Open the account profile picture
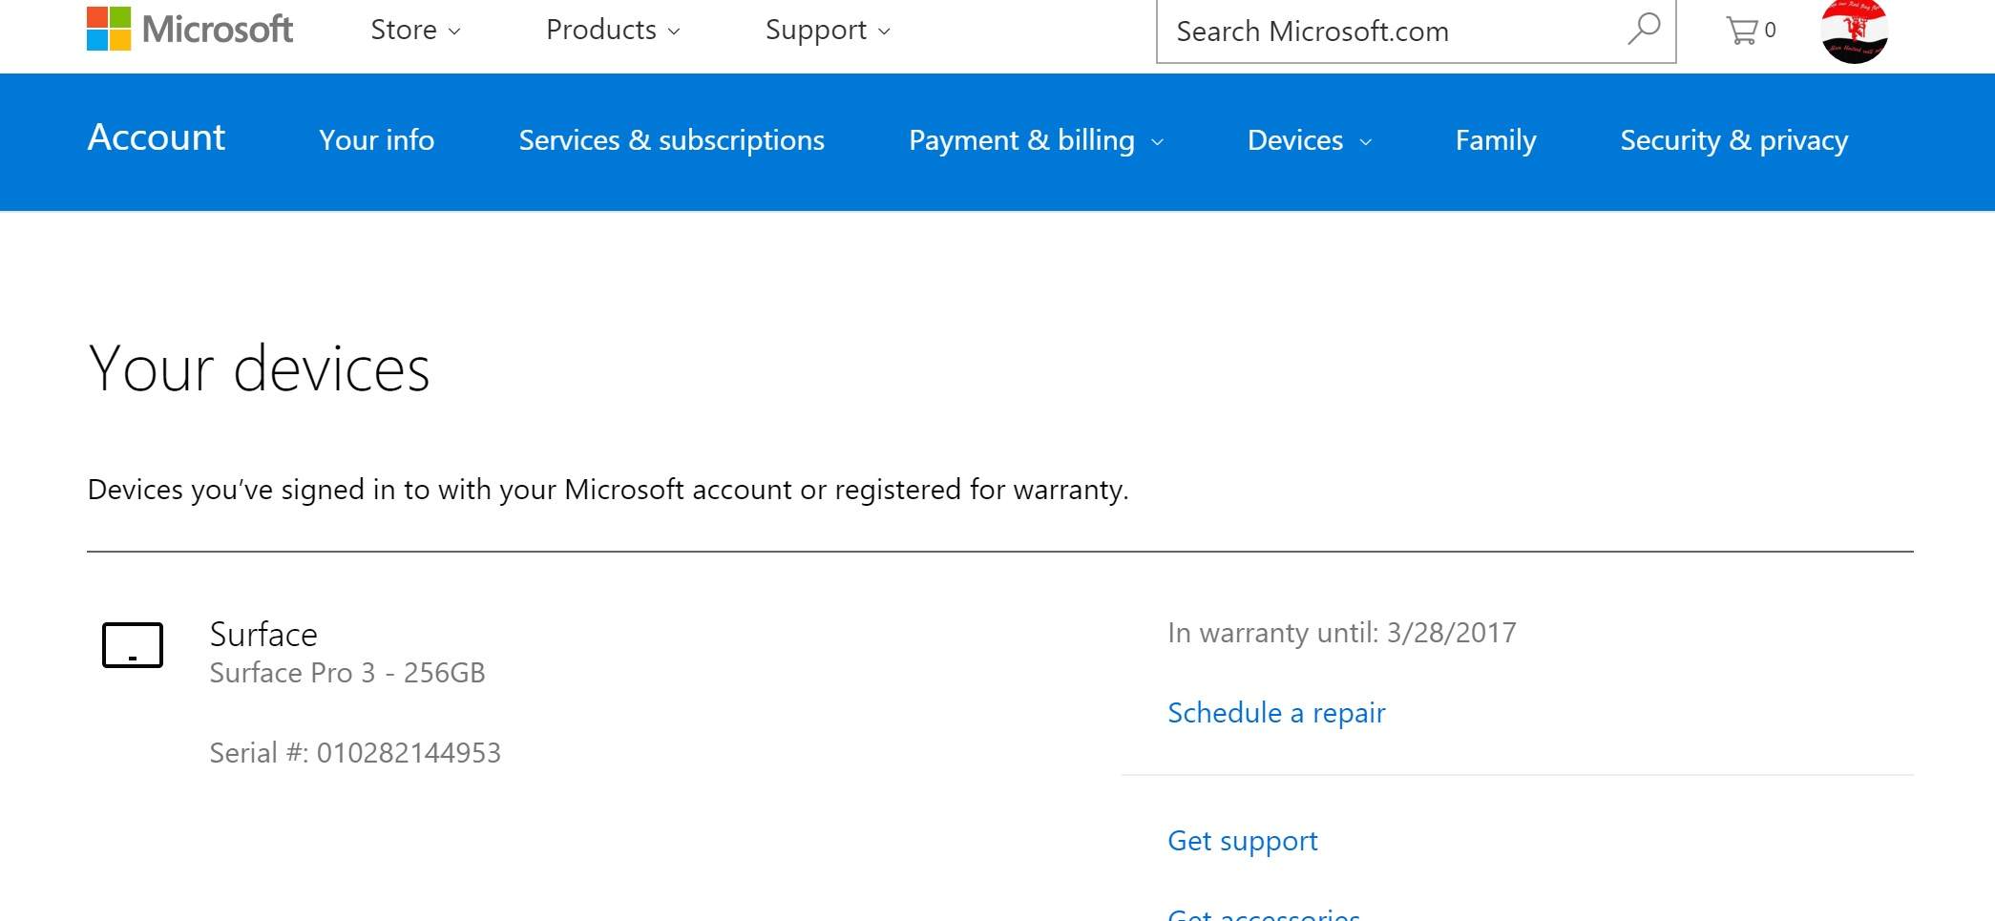Viewport: 1995px width, 921px height. click(1854, 31)
